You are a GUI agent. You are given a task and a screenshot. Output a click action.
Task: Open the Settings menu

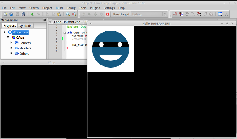(x=109, y=8)
